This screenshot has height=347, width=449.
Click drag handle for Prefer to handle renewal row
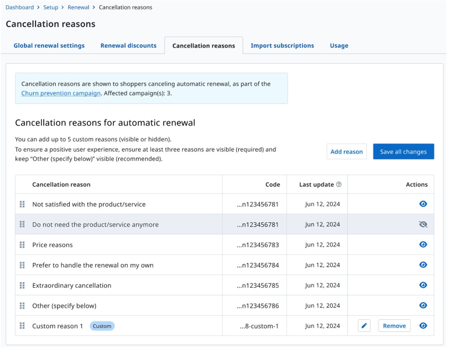[22, 265]
